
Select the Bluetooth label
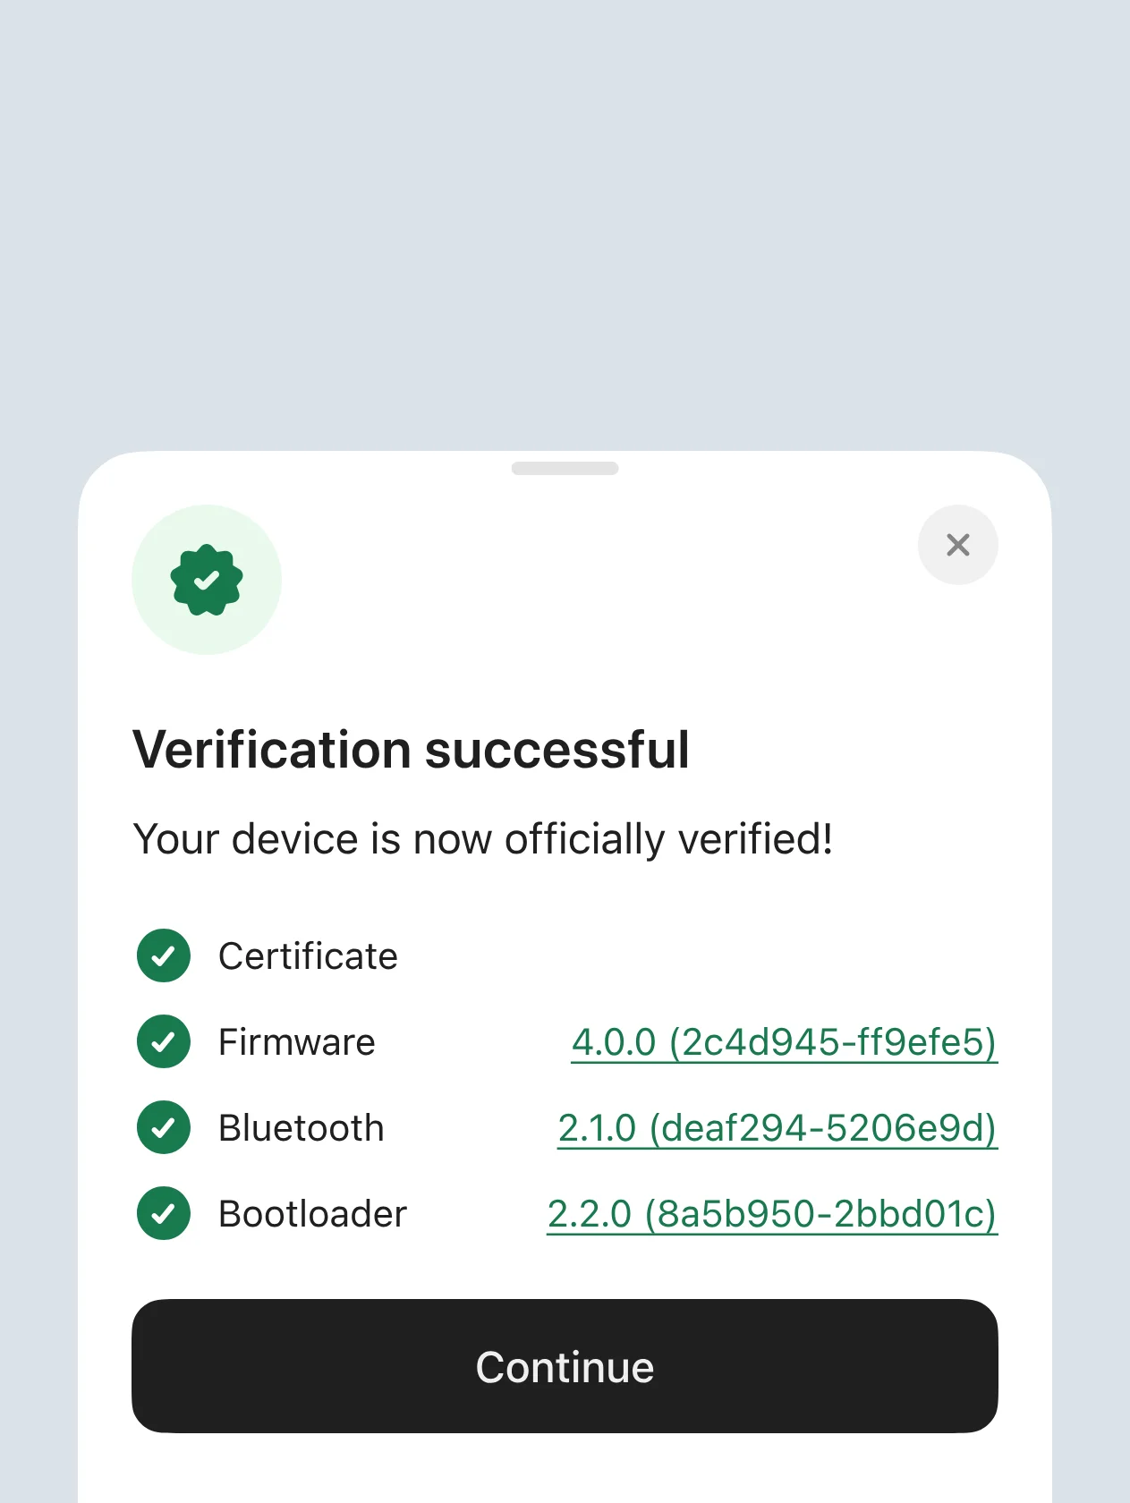pyautogui.click(x=302, y=1128)
